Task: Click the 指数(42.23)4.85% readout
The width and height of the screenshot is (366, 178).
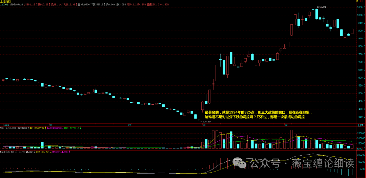Action: [x=158, y=4]
